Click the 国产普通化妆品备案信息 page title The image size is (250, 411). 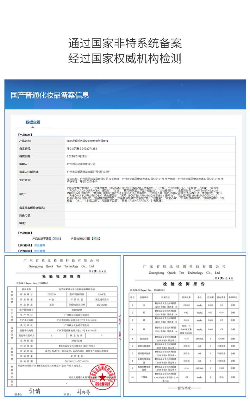click(x=50, y=95)
